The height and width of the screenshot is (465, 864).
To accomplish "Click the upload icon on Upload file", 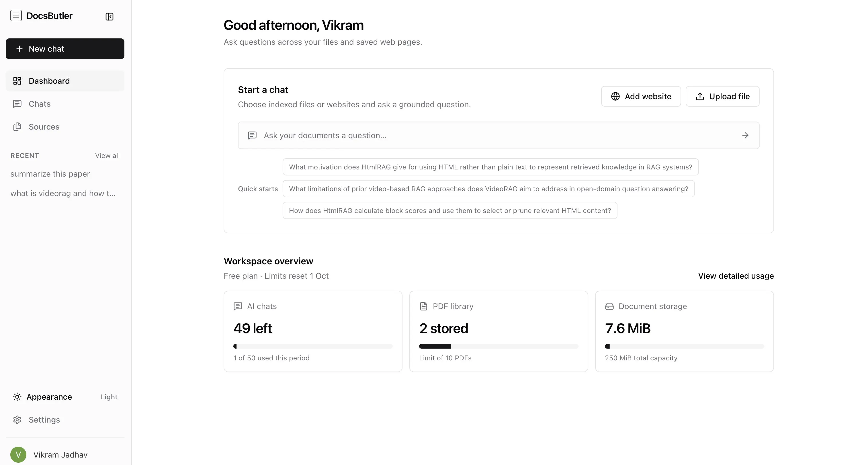I will click(700, 96).
